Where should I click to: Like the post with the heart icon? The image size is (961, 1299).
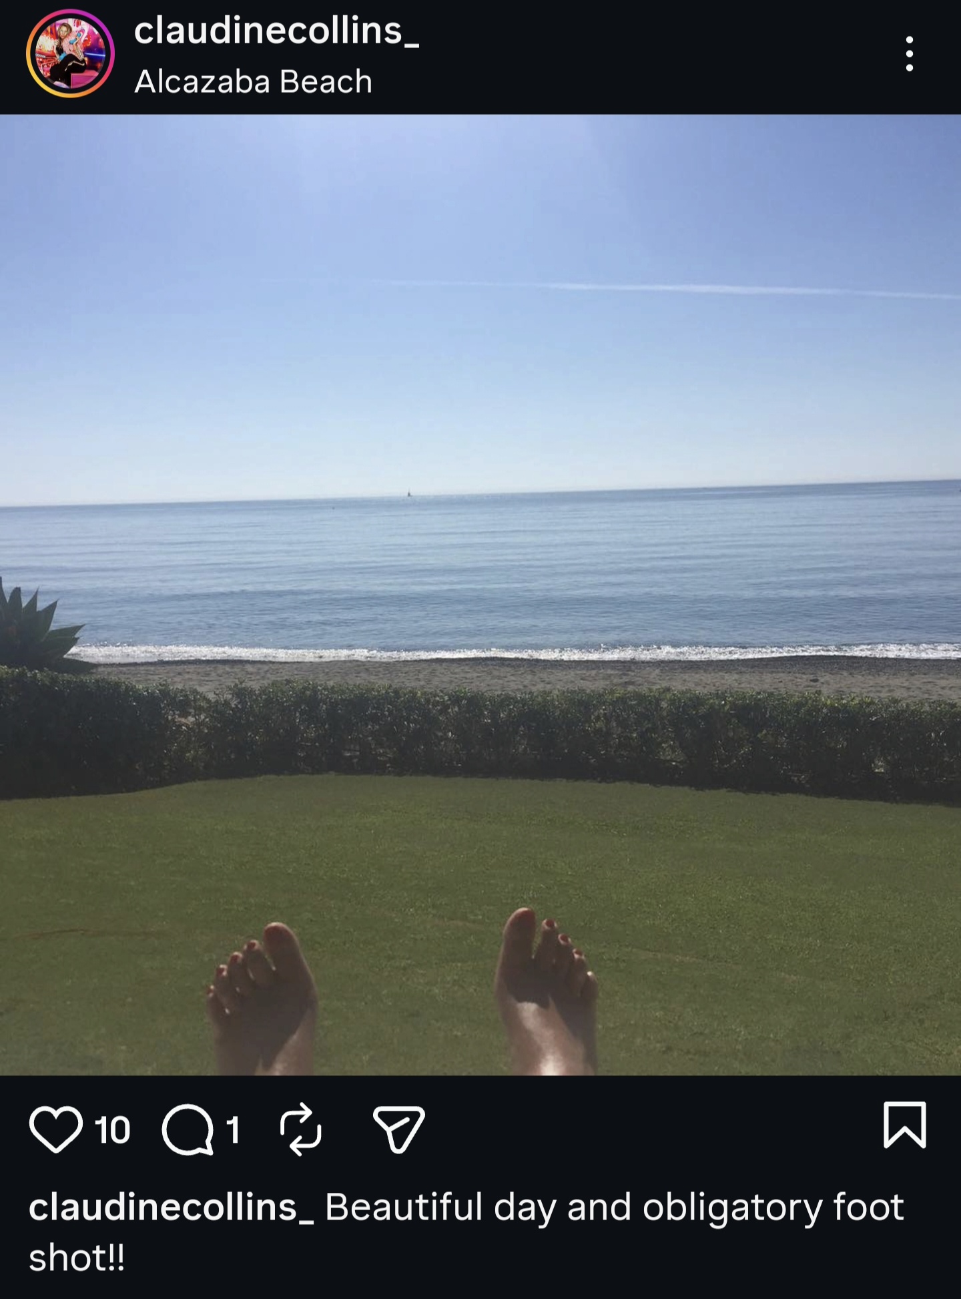click(x=56, y=1129)
